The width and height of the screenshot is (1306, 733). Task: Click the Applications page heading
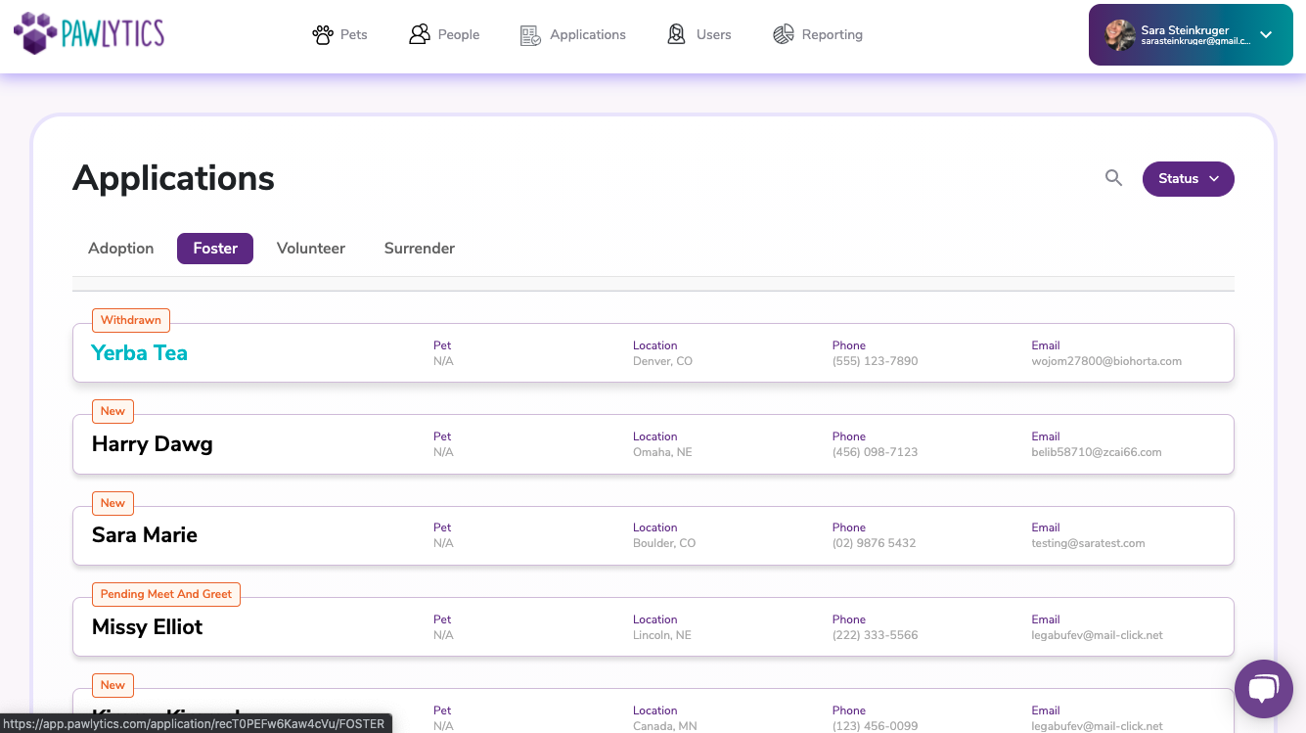tap(173, 178)
